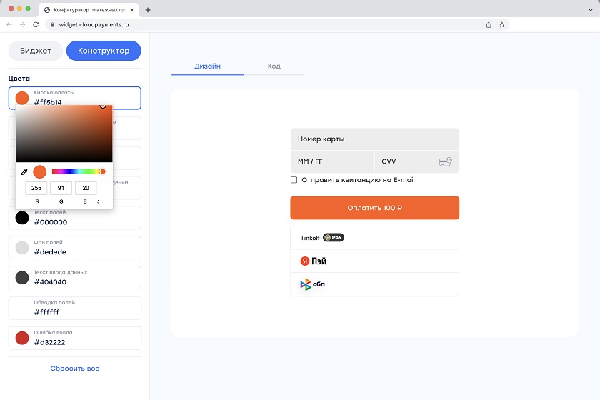Select the Конструктор mode

coord(104,51)
